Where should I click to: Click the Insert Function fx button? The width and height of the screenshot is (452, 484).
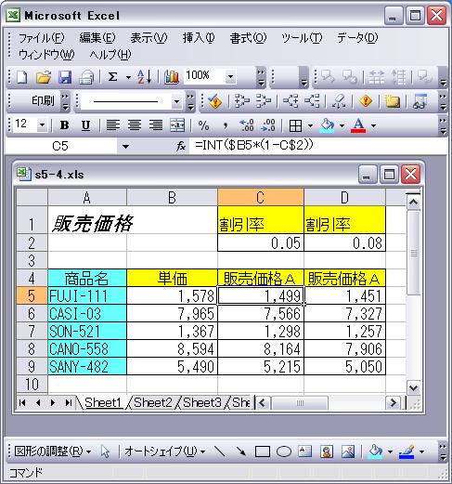181,146
